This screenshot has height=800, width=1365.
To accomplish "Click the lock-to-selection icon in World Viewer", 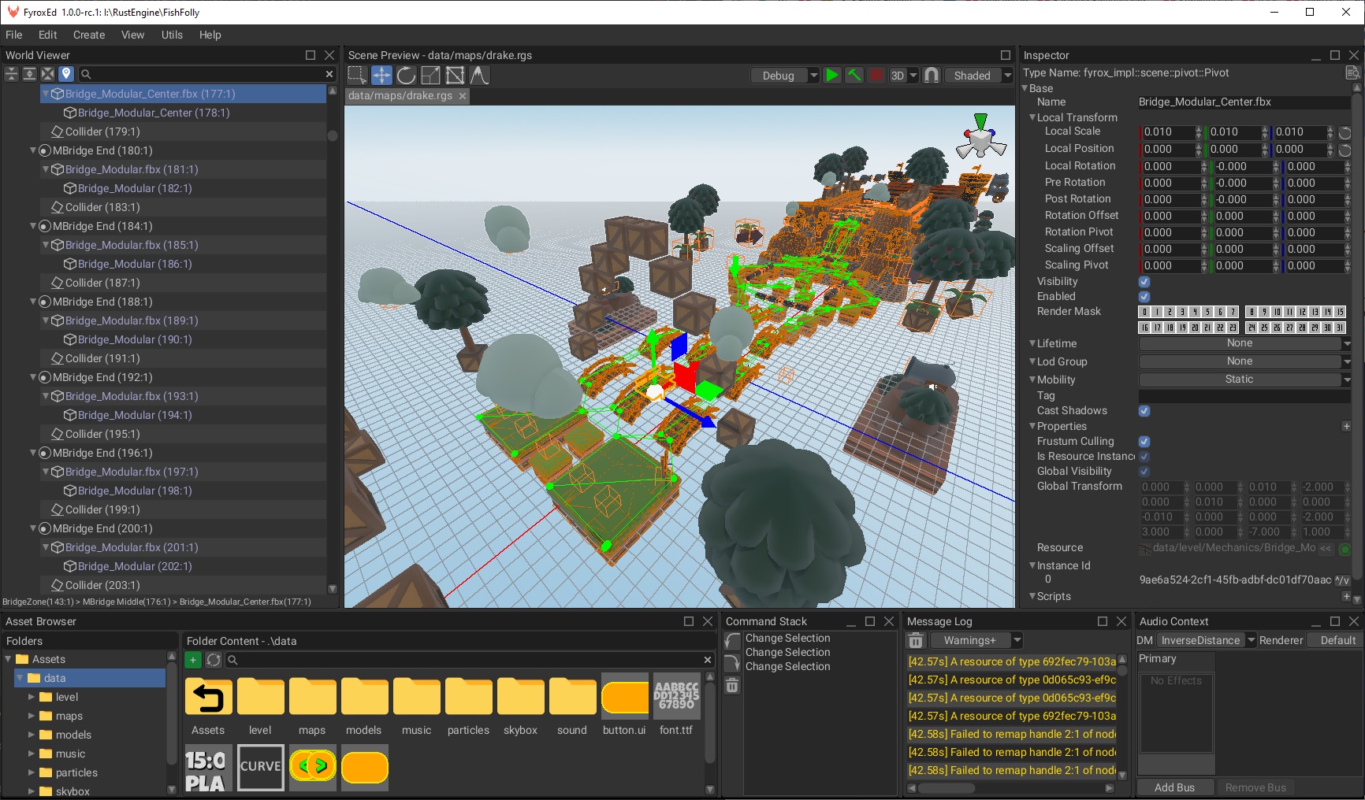I will pos(48,74).
